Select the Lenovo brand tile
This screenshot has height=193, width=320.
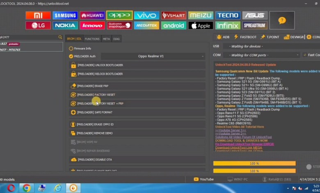click(x=92, y=25)
